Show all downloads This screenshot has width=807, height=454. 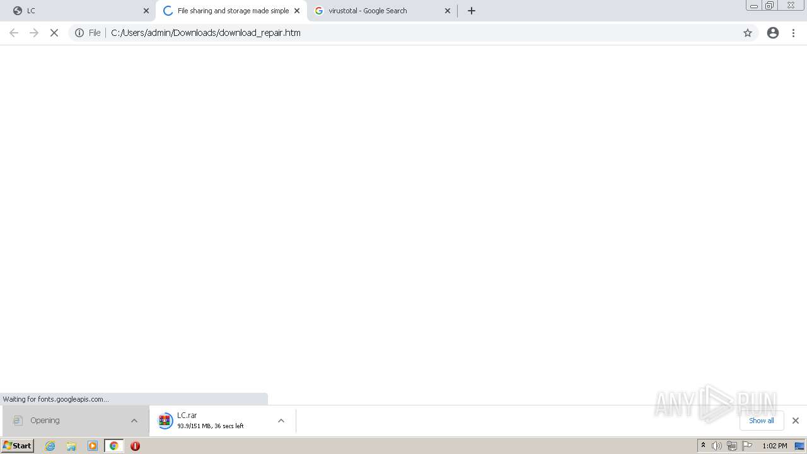[x=762, y=421]
